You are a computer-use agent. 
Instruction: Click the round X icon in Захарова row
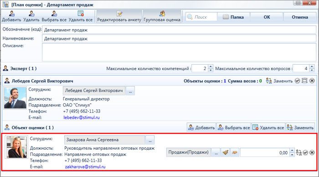312,152
